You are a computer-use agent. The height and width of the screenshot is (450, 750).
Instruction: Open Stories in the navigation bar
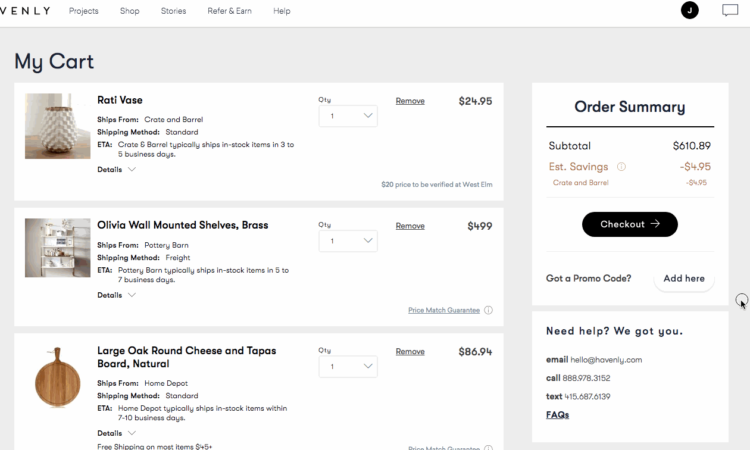(x=173, y=11)
